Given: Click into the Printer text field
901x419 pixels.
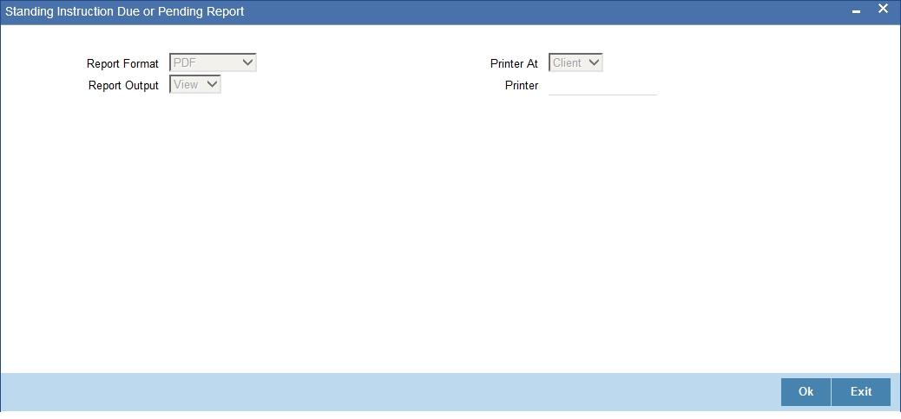Looking at the screenshot, I should click(x=602, y=86).
